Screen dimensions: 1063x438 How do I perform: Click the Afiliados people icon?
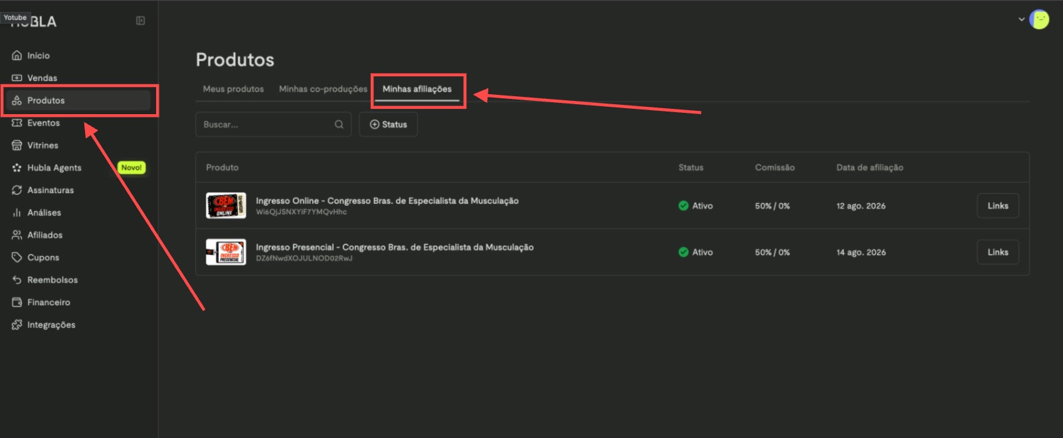click(x=17, y=235)
